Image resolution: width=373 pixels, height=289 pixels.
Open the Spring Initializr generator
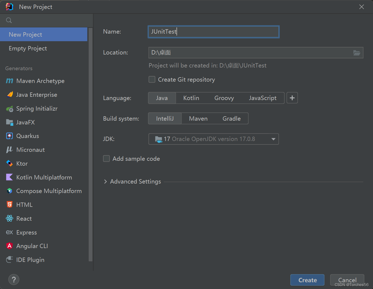[x=44, y=108]
